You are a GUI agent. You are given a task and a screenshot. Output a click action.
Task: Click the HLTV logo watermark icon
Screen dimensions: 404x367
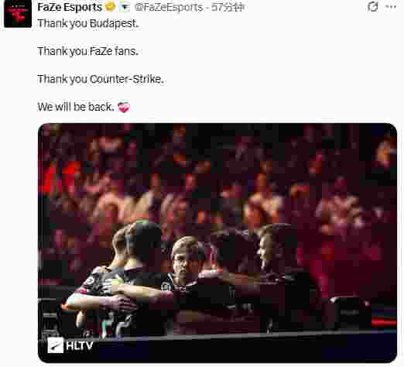click(x=55, y=345)
